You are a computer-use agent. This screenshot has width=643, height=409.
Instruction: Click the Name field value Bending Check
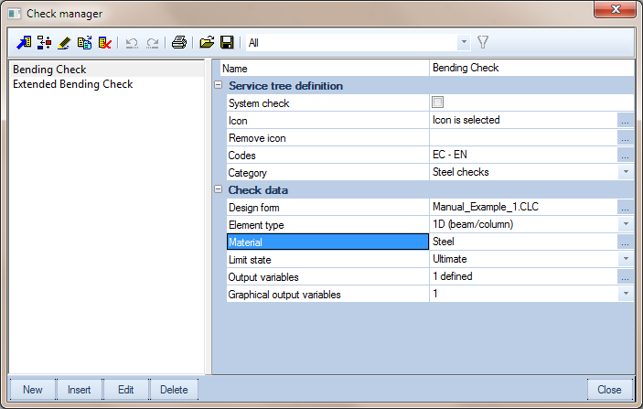click(x=521, y=68)
